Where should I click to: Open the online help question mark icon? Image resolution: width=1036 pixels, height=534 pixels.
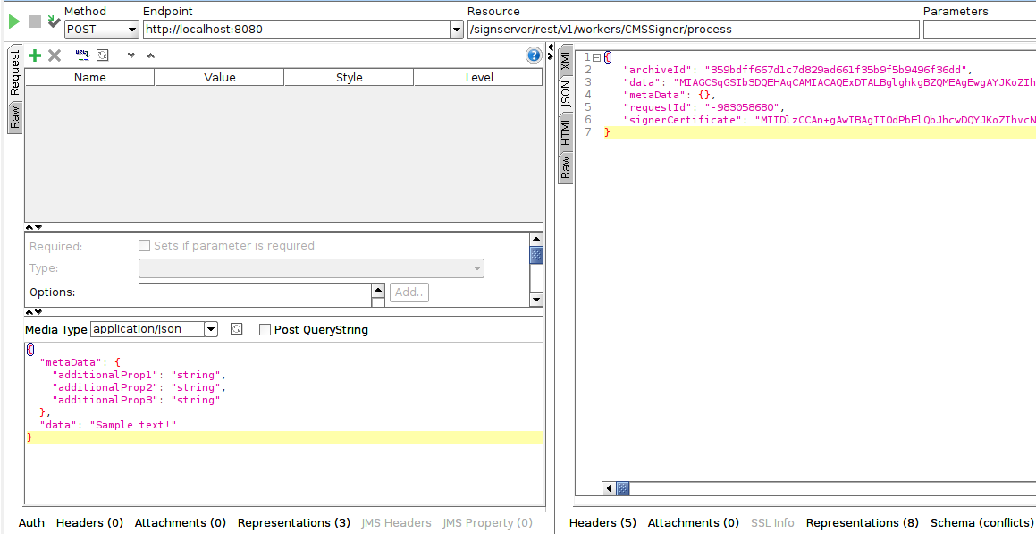pos(534,55)
